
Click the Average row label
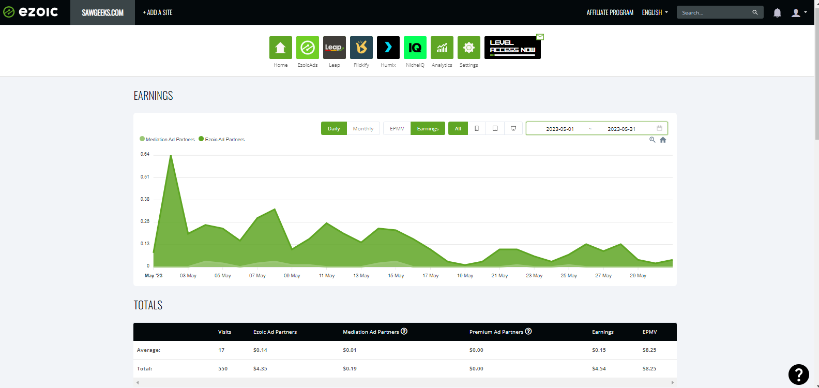pyautogui.click(x=148, y=350)
